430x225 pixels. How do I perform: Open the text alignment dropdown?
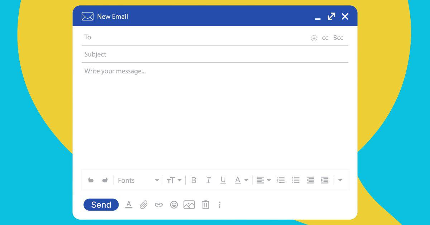point(263,180)
